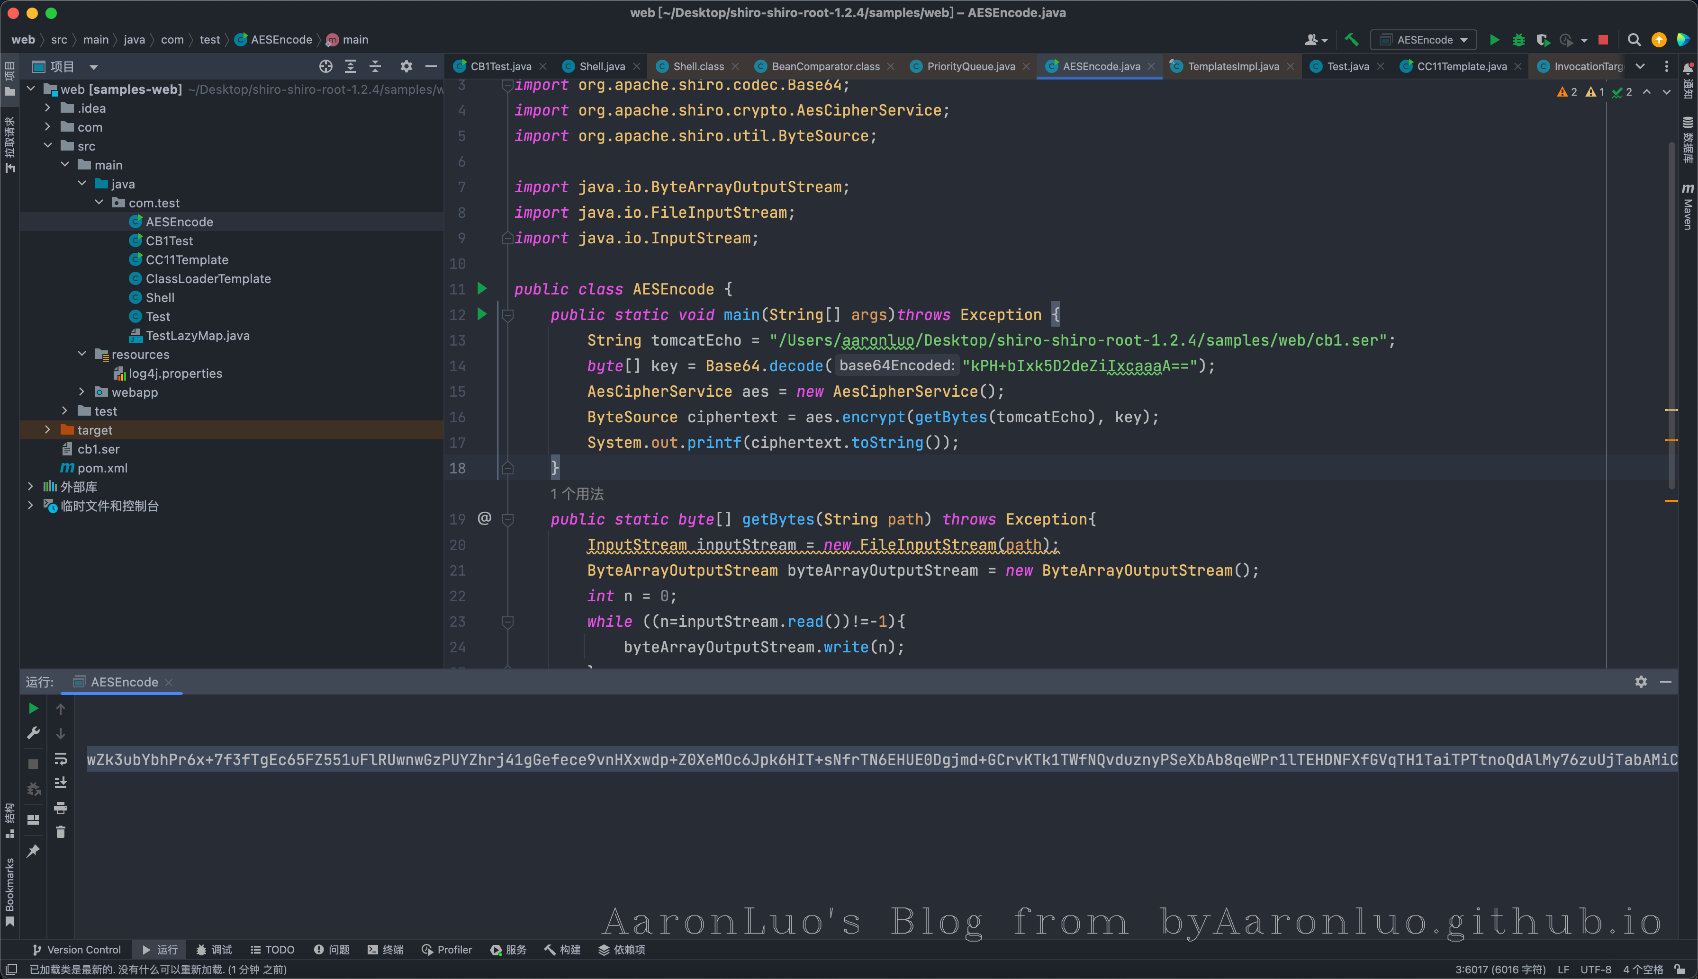Screen dimensions: 1698x979
Task: Click scroll-to-end icon in run console
Action: coord(61,783)
